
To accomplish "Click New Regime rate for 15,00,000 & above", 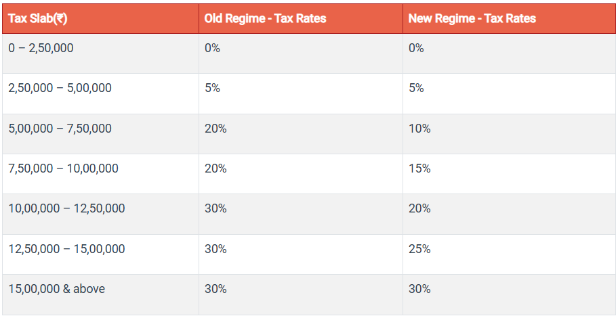I will tap(419, 289).
